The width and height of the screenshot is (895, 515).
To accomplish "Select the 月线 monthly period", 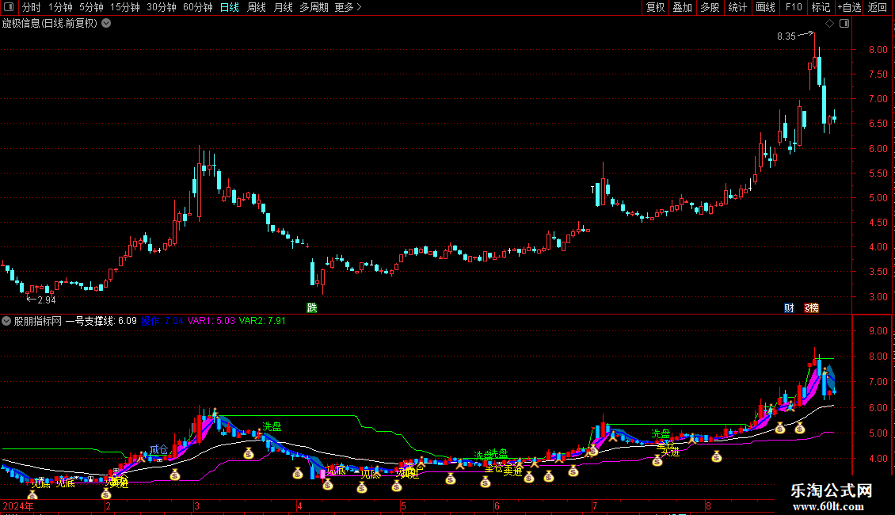I will [x=283, y=7].
